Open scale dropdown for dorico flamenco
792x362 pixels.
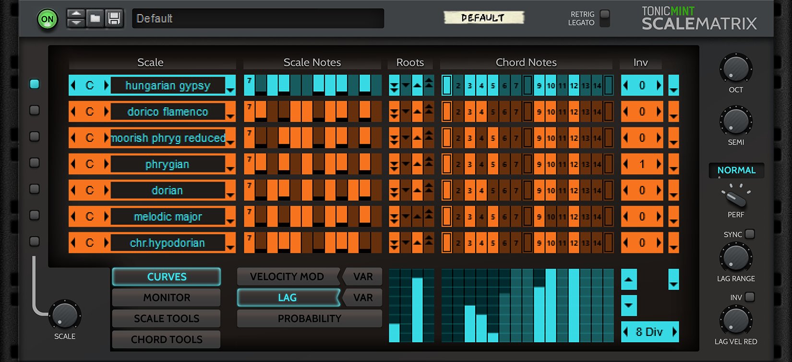[x=230, y=116]
